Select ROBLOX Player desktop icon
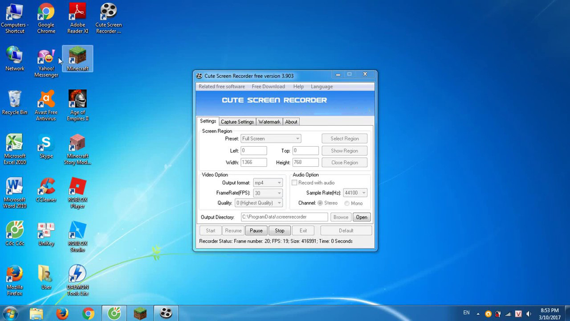 [77, 193]
